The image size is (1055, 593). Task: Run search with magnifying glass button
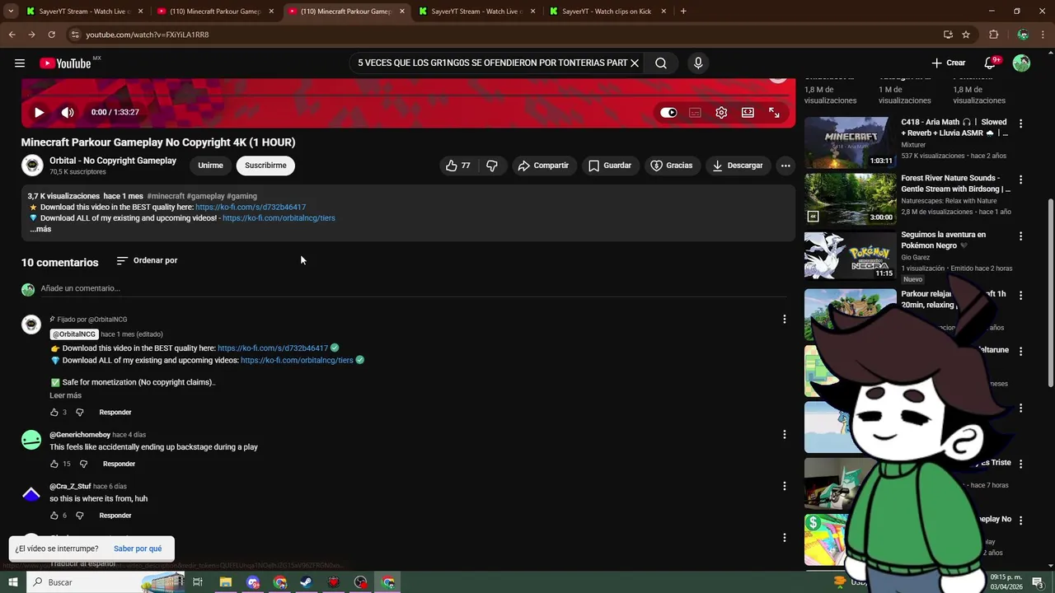[x=661, y=63]
